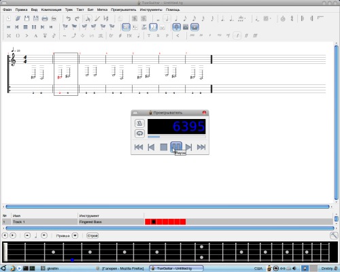Click the open repeat bar icon
Screen dimensions: 340x272
coord(303,18)
